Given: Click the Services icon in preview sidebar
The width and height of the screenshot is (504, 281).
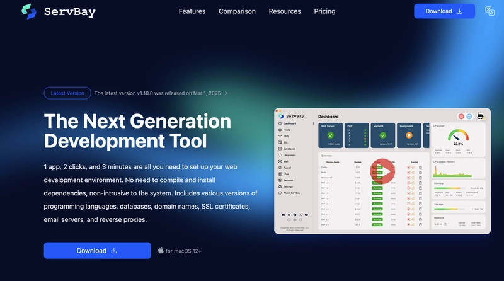Looking at the screenshot, I should coord(280,180).
